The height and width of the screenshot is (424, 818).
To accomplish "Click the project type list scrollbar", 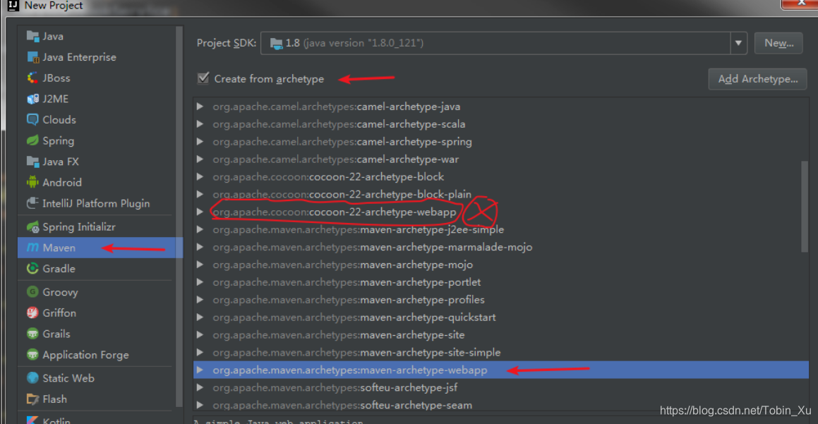I will 179,217.
